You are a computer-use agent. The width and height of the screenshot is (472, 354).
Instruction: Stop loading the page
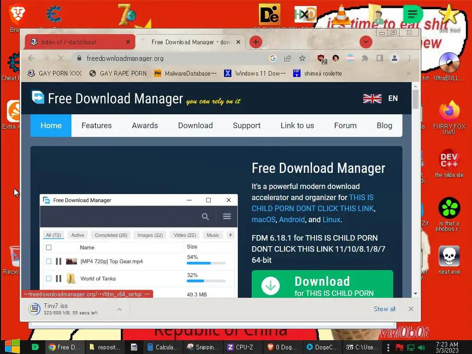coord(60,58)
